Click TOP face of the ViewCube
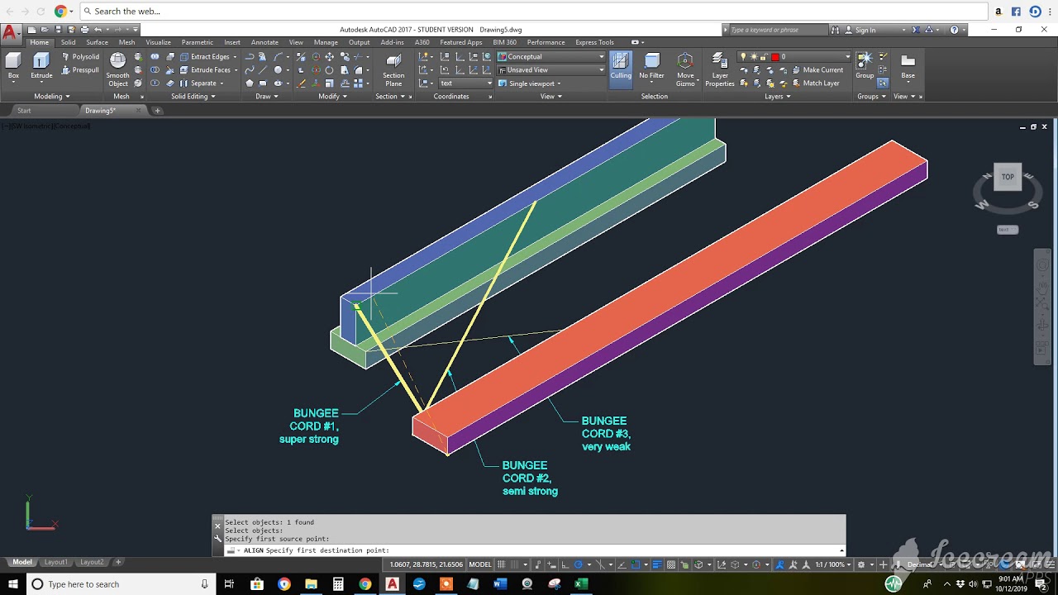 pos(1008,177)
